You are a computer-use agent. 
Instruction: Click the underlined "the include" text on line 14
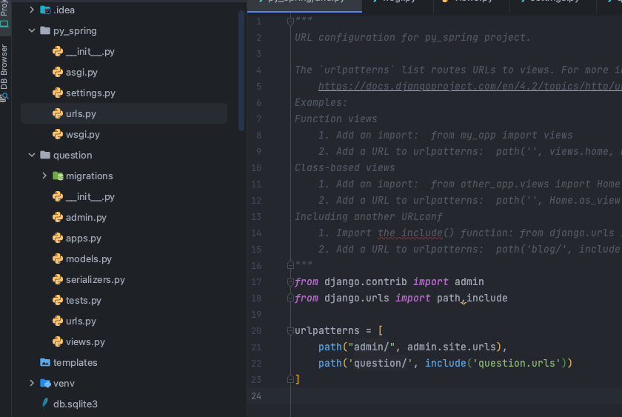point(410,233)
